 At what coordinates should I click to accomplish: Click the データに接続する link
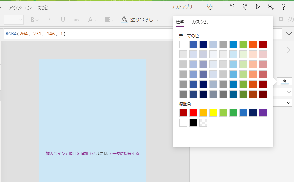[x=124, y=154]
